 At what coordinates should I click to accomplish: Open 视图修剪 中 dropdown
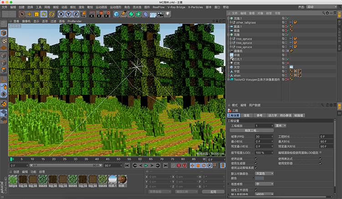(x=264, y=184)
